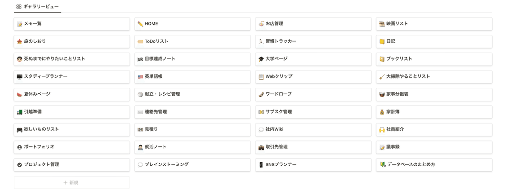Click the maple leaf icon on 旅のしおり
Screen dimensions: 508x194
[x=19, y=42]
